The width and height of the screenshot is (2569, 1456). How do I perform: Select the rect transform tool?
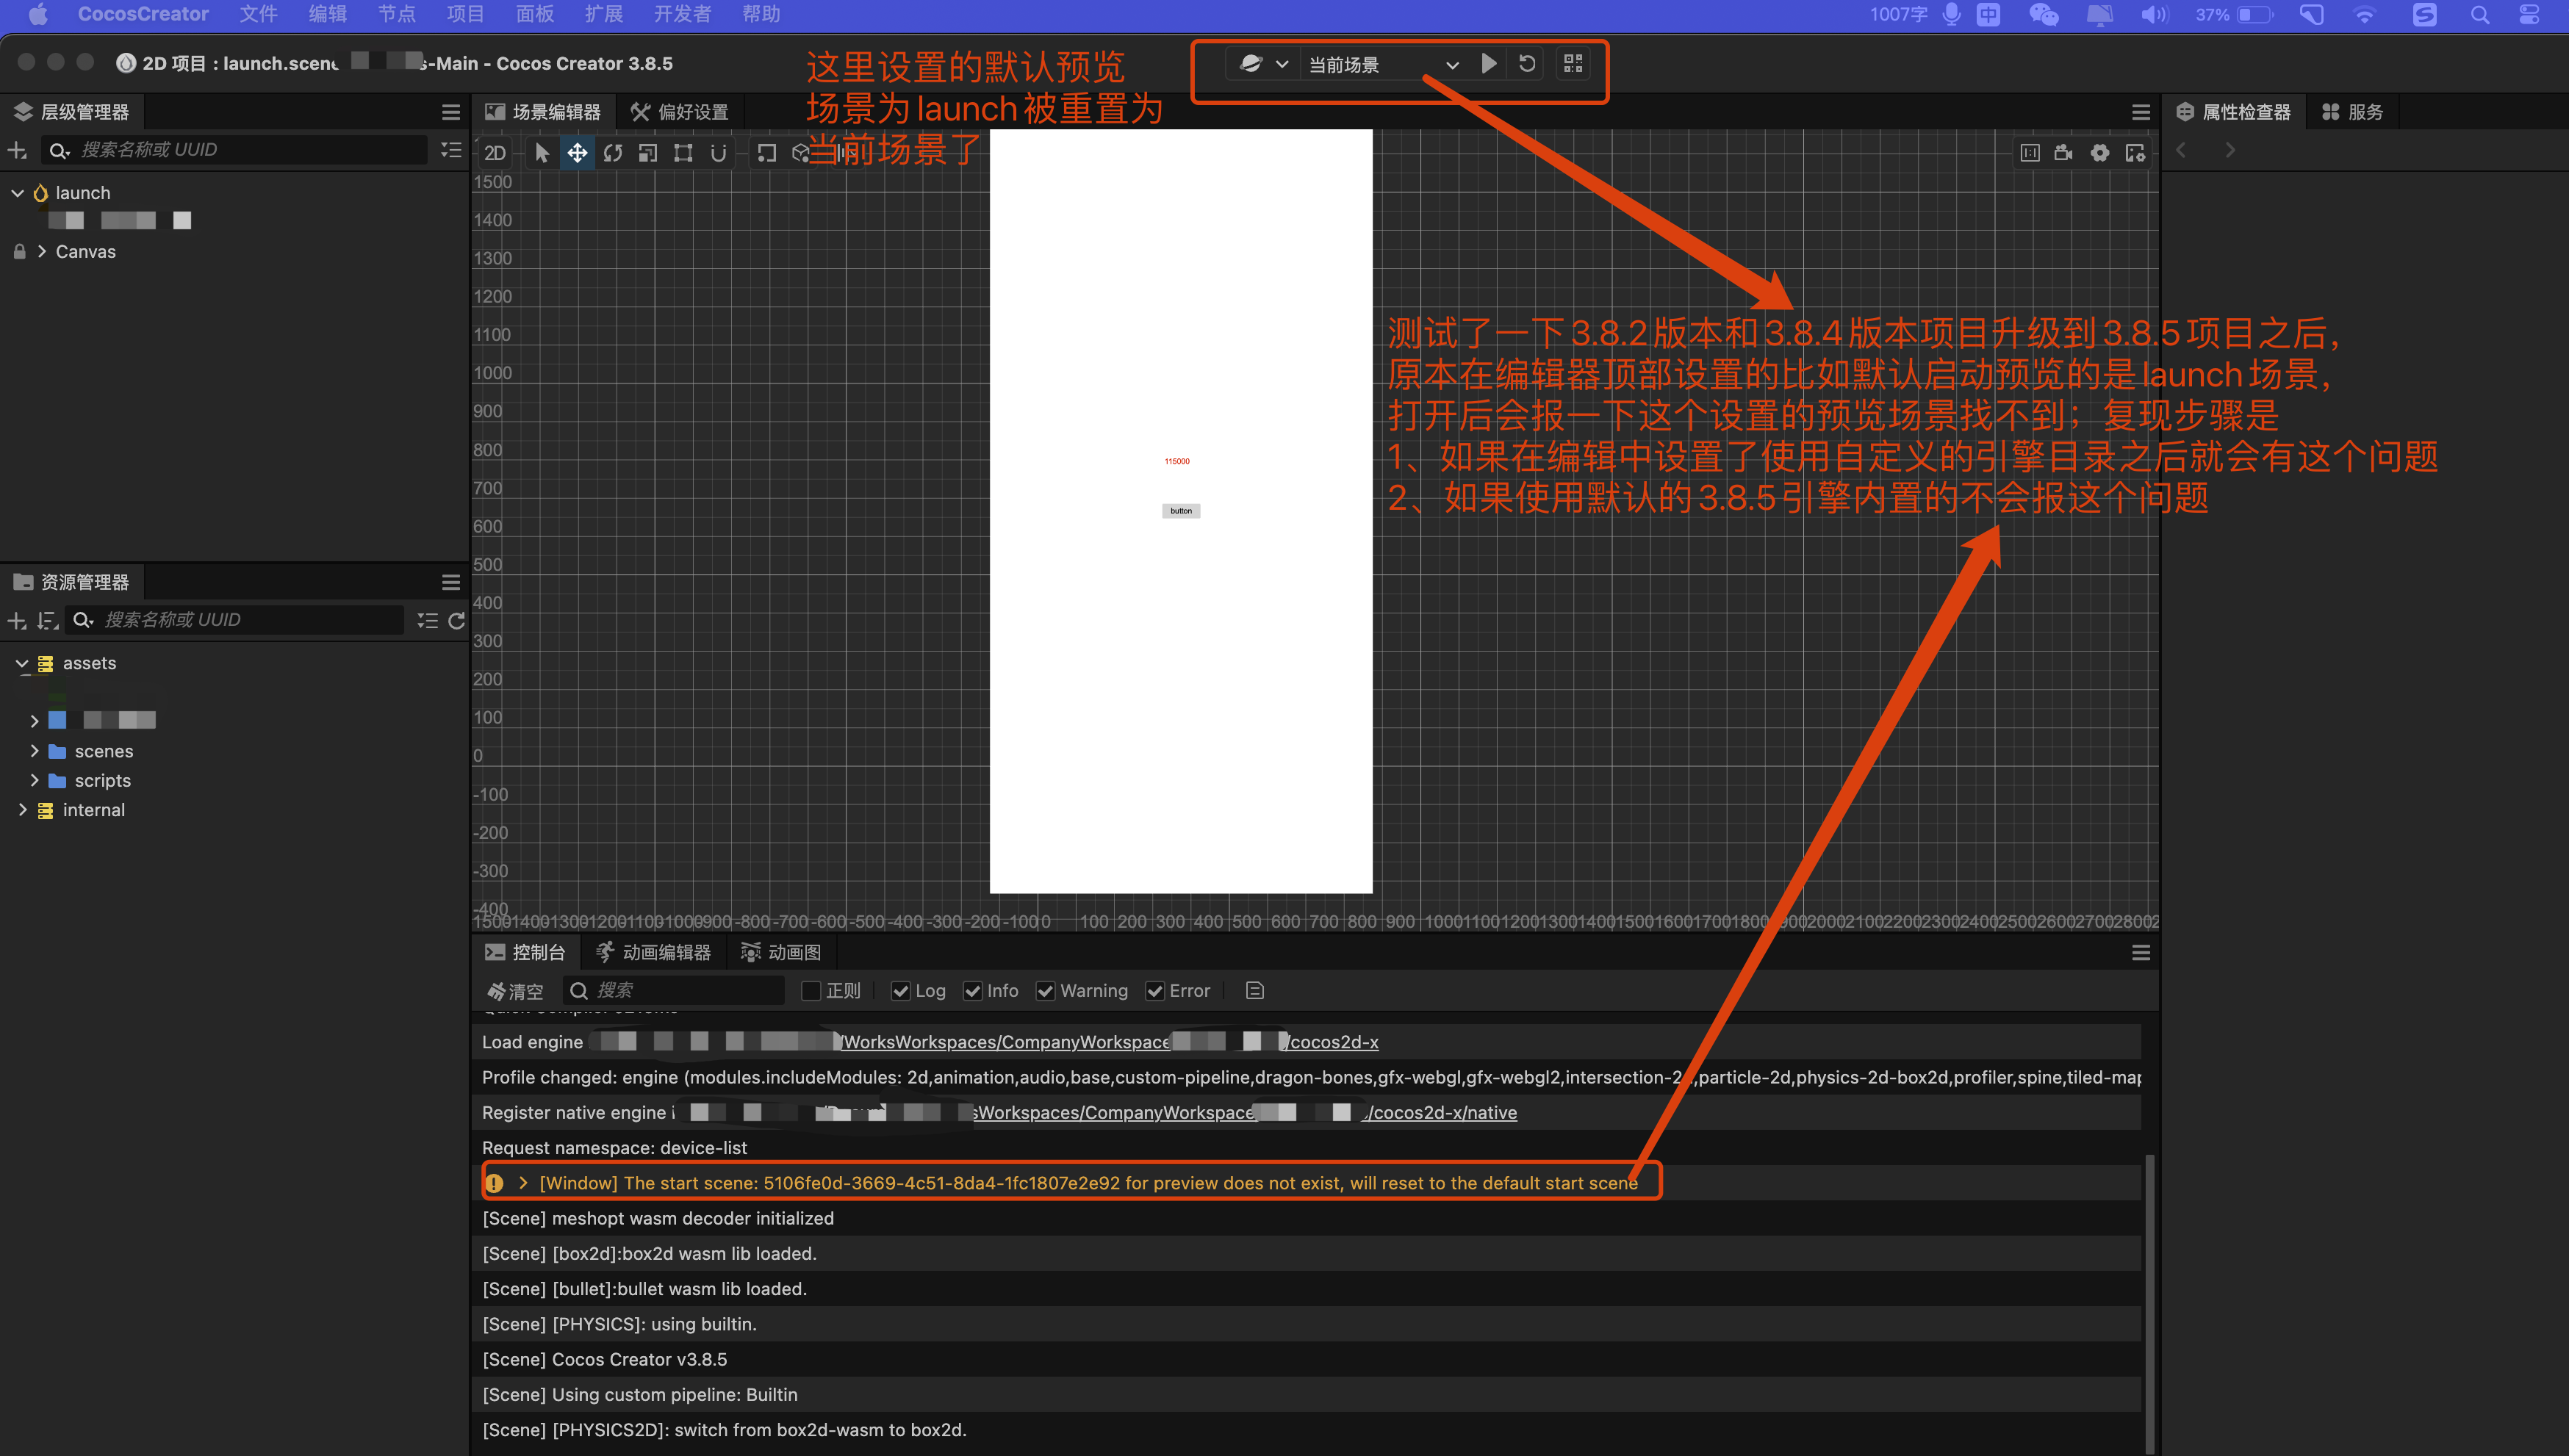pos(683,153)
